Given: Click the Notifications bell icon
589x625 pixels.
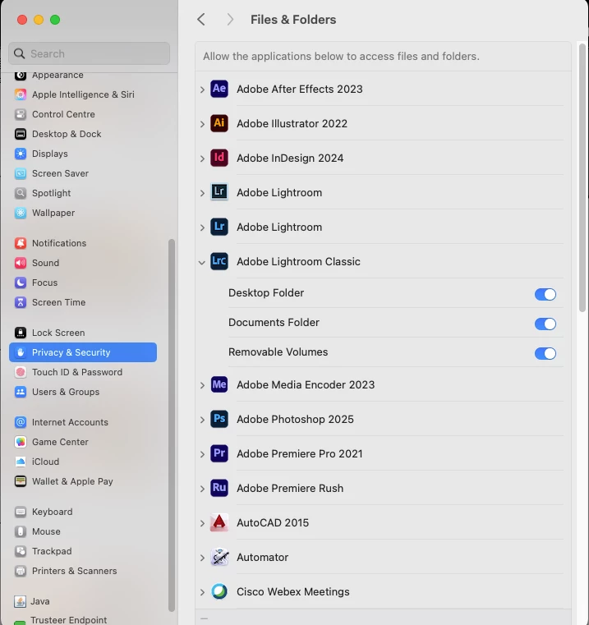Looking at the screenshot, I should pos(21,243).
